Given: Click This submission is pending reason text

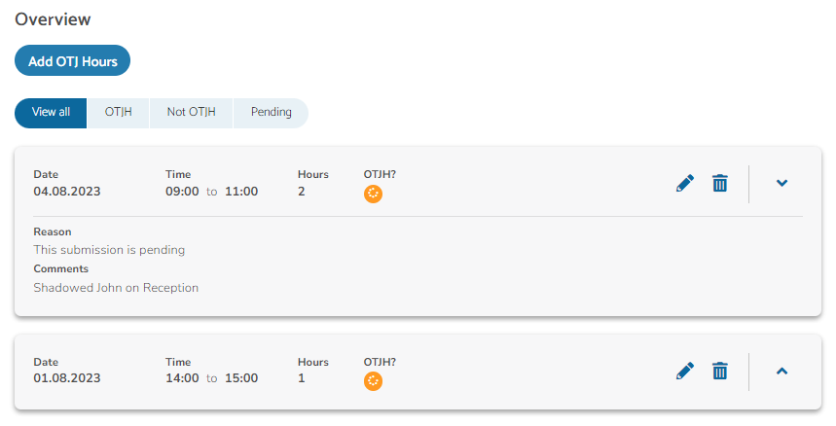Looking at the screenshot, I should pos(109,250).
